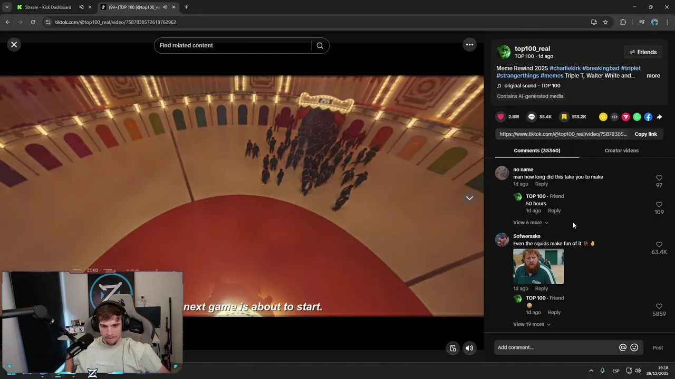The height and width of the screenshot is (379, 675).
Task: Open the emoji picker in comment box
Action: click(x=634, y=347)
